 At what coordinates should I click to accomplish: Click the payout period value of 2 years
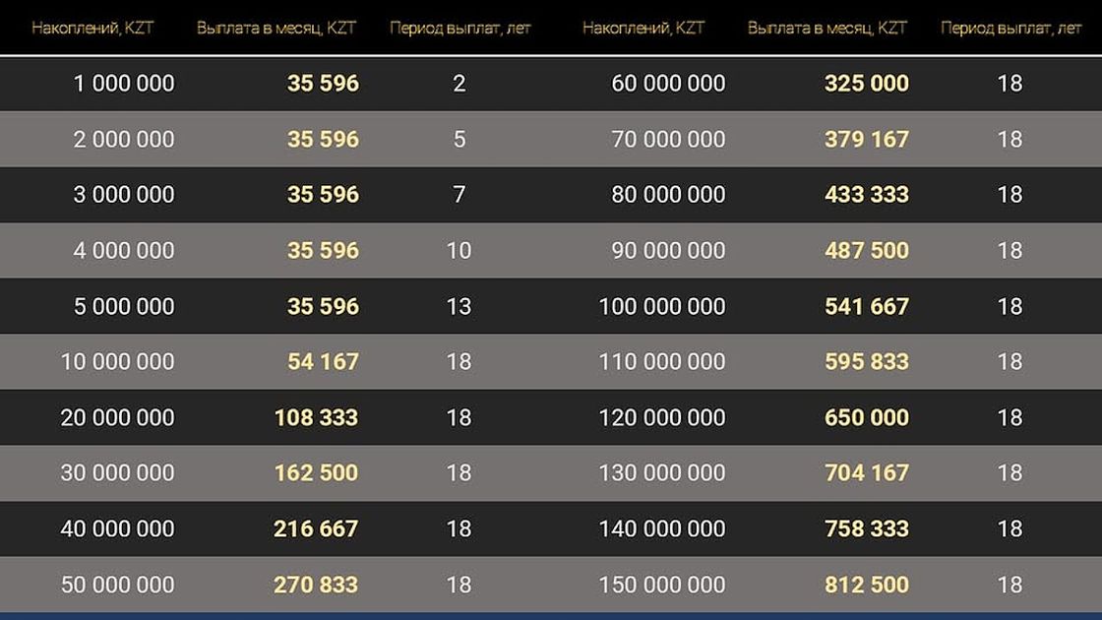(x=459, y=84)
